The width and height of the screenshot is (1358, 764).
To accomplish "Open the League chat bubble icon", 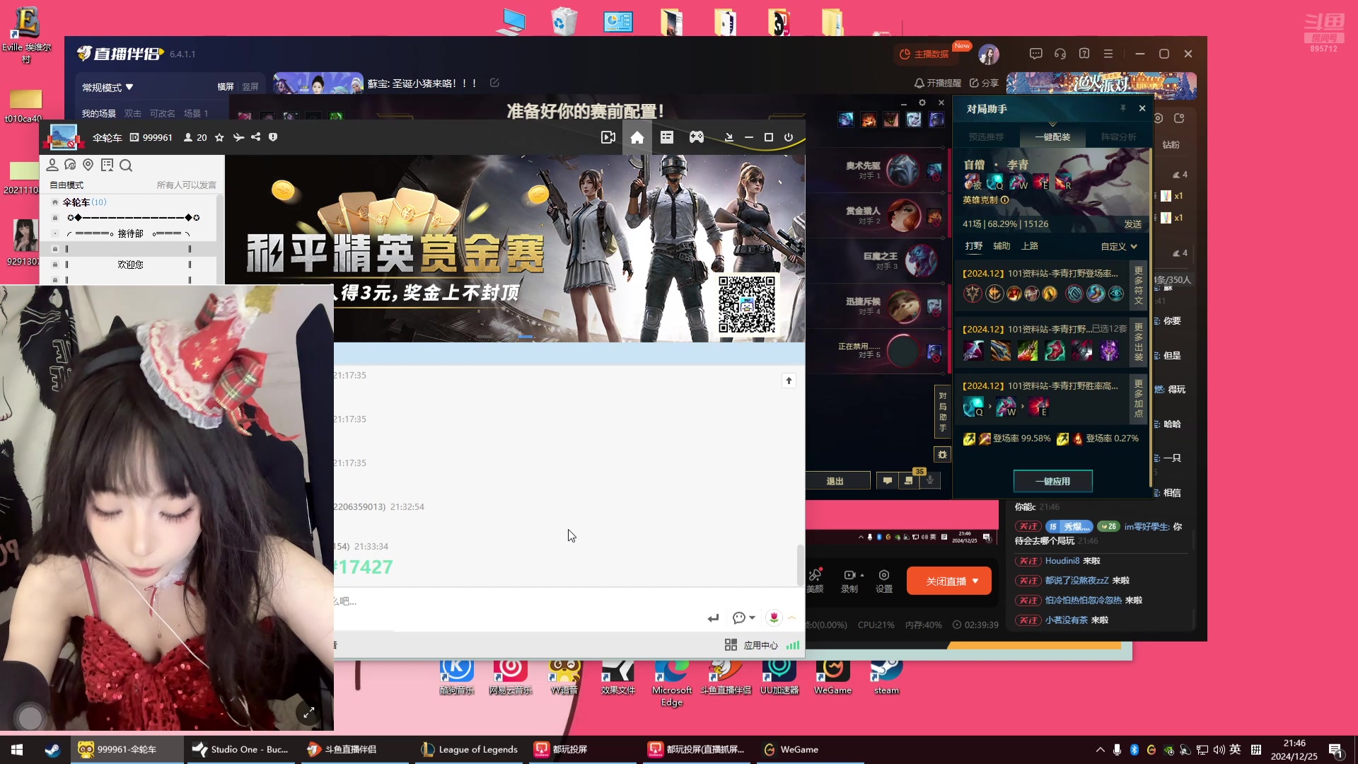I will coord(888,480).
